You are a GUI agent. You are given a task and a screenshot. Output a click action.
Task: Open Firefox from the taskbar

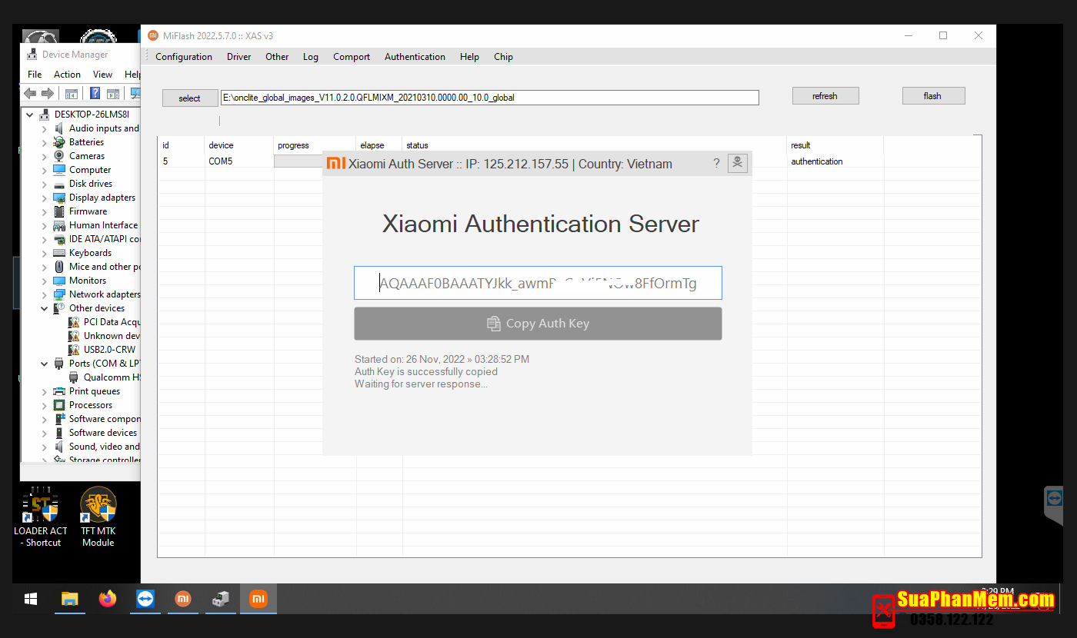coord(108,599)
